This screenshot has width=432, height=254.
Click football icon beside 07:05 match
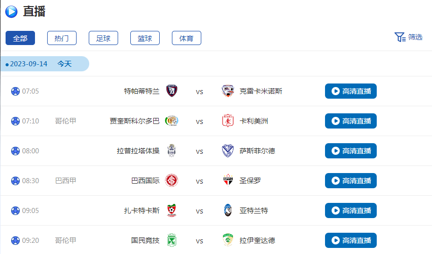coord(15,91)
